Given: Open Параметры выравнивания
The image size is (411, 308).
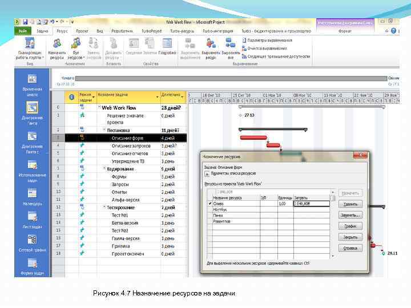Looking at the screenshot, I should coord(267,40).
